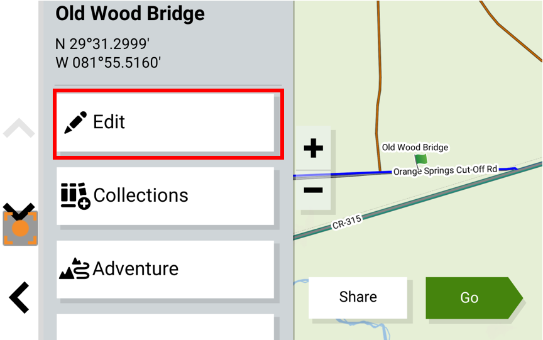Screen dimensions: 543x340
Task: Click the Adventure mountain trail icon
Action: tap(74, 269)
